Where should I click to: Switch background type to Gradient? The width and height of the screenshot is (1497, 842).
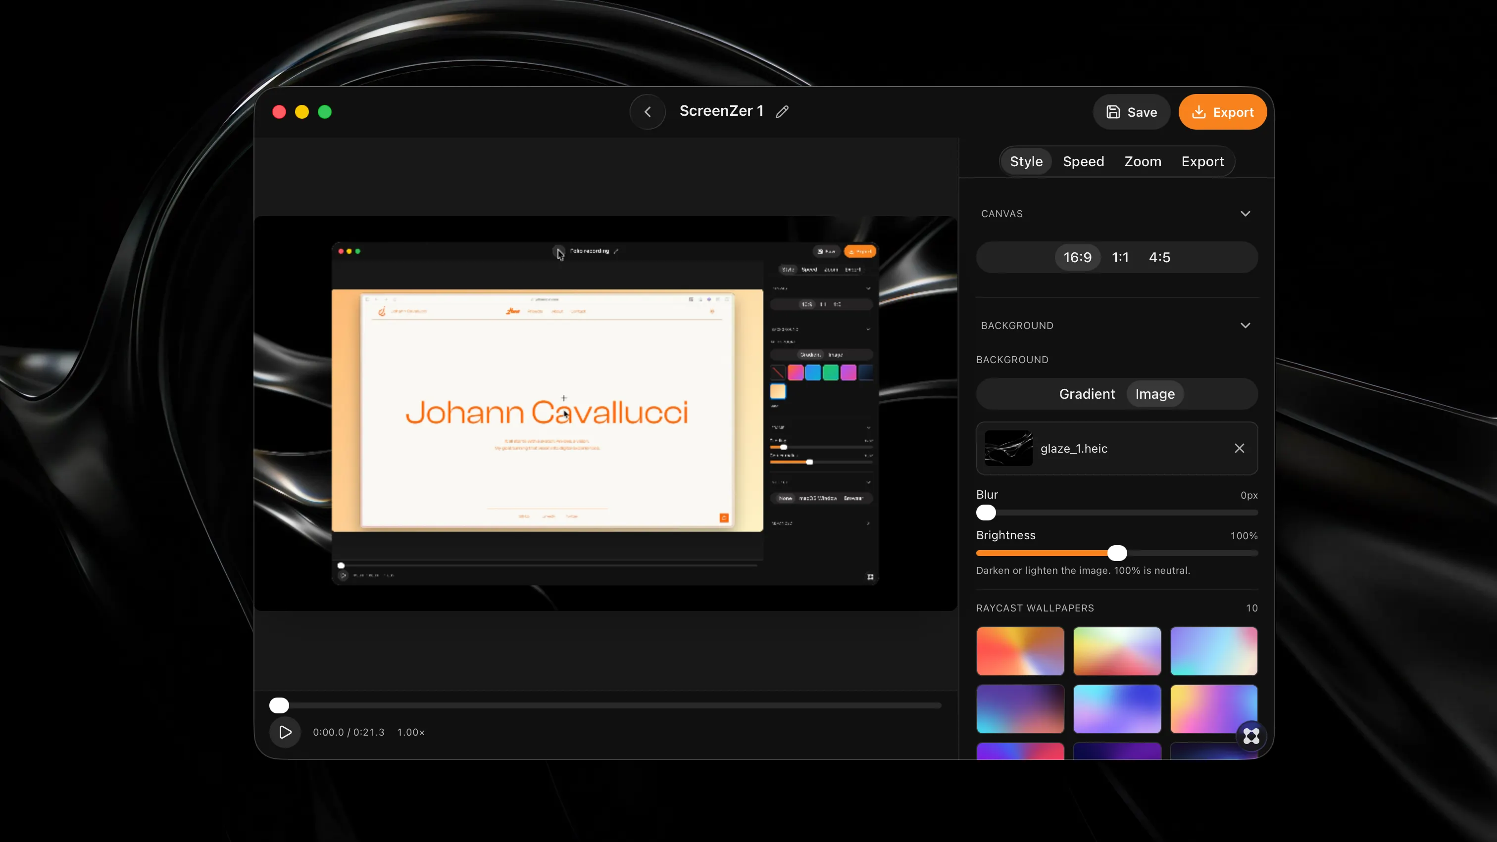[x=1086, y=394]
